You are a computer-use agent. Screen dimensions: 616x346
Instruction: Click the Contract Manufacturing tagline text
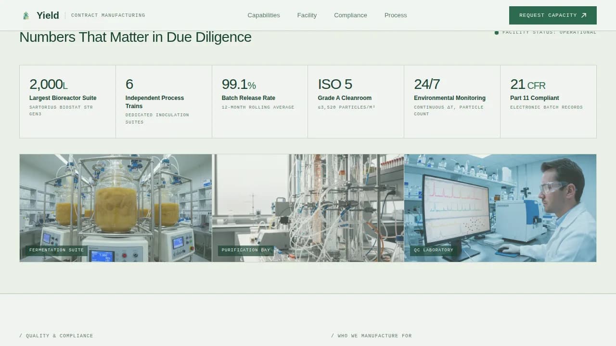click(108, 15)
